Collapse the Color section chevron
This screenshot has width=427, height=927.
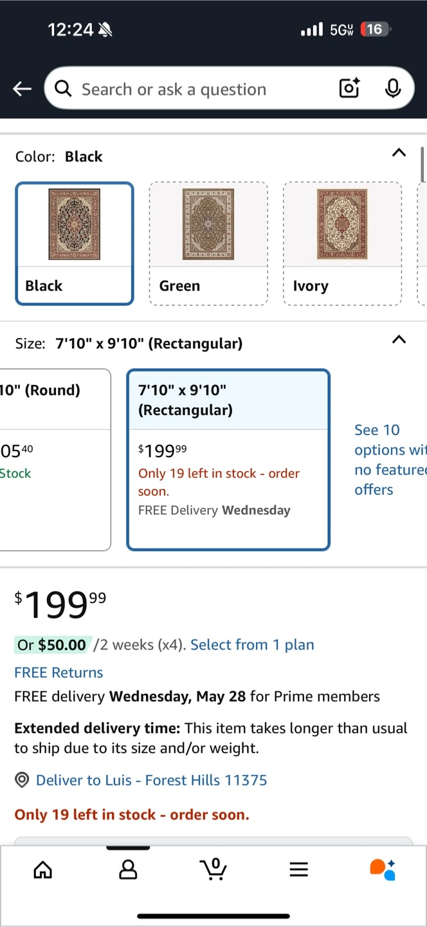399,153
